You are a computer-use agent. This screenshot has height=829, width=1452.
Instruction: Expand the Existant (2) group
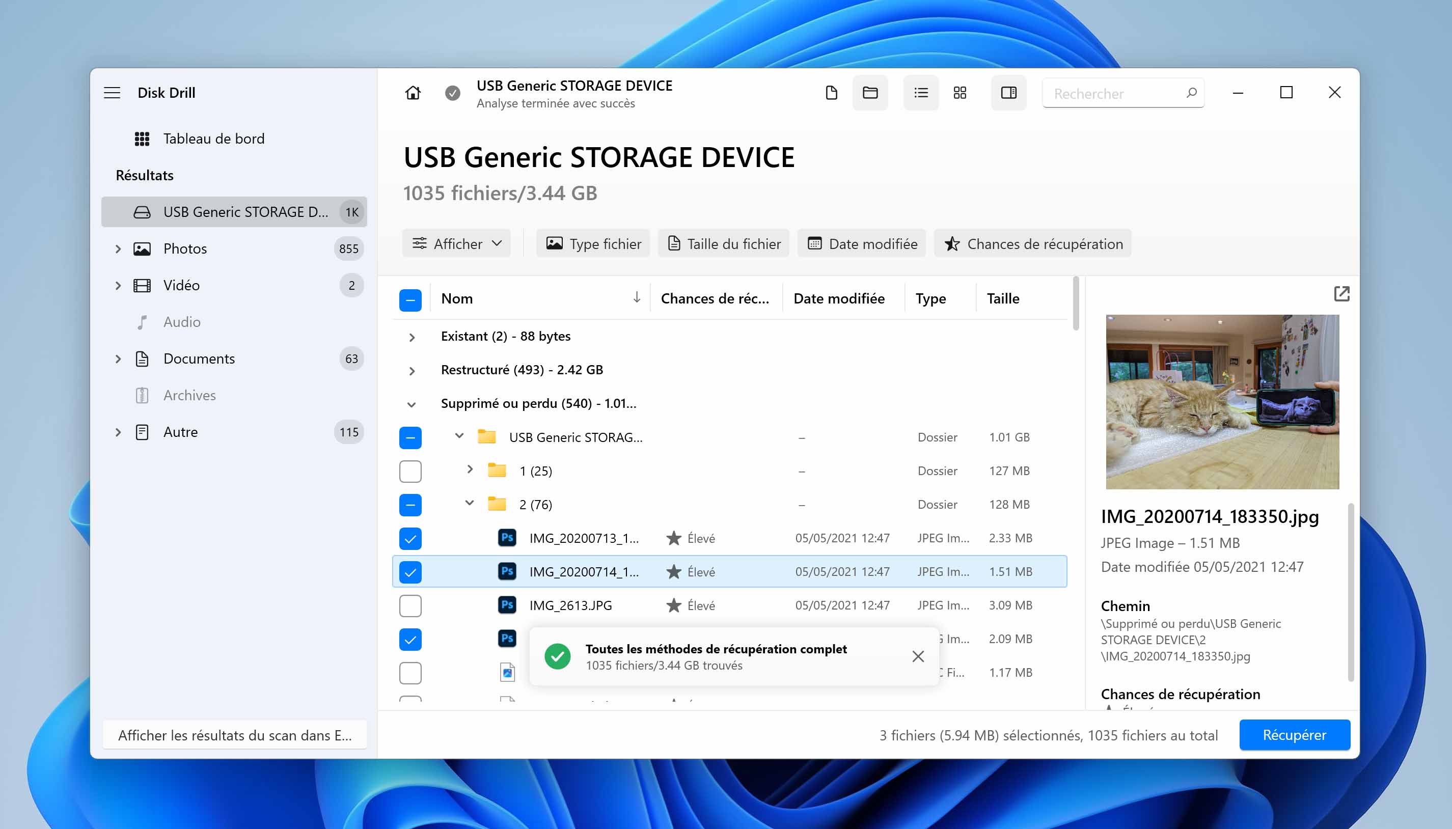[412, 337]
